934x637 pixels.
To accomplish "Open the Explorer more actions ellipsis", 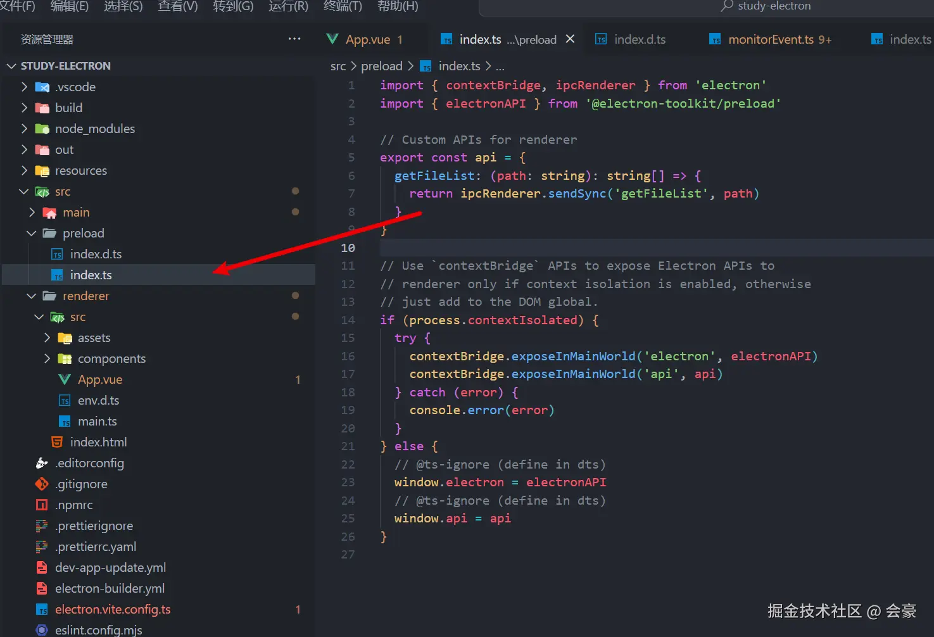I will (294, 39).
